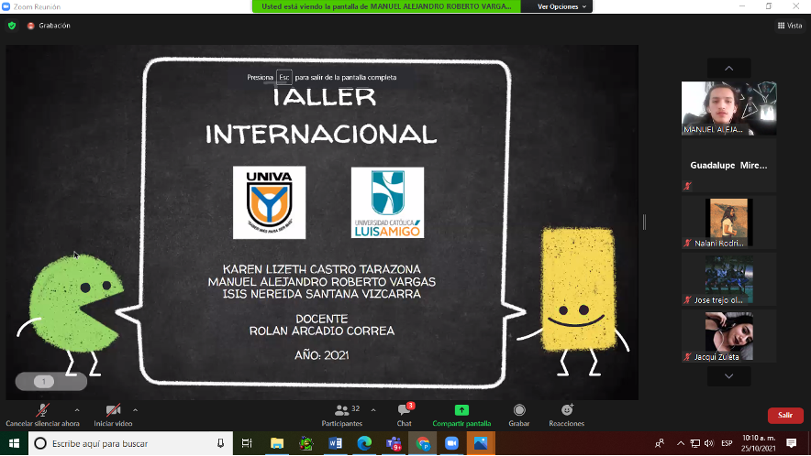
Task: Expand video options arrow beside camera
Action: click(x=135, y=410)
